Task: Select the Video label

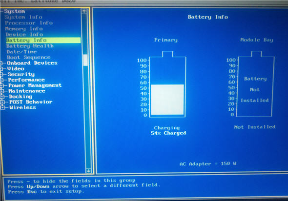Action: pos(16,69)
